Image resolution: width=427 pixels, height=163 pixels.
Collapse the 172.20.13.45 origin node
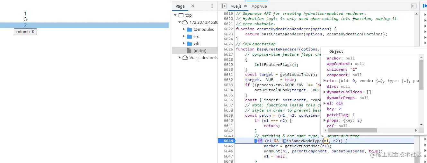click(179, 22)
